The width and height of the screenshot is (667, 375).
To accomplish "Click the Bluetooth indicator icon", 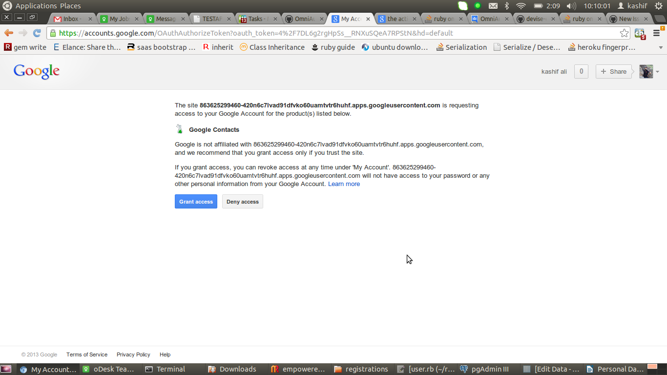I will point(507,6).
